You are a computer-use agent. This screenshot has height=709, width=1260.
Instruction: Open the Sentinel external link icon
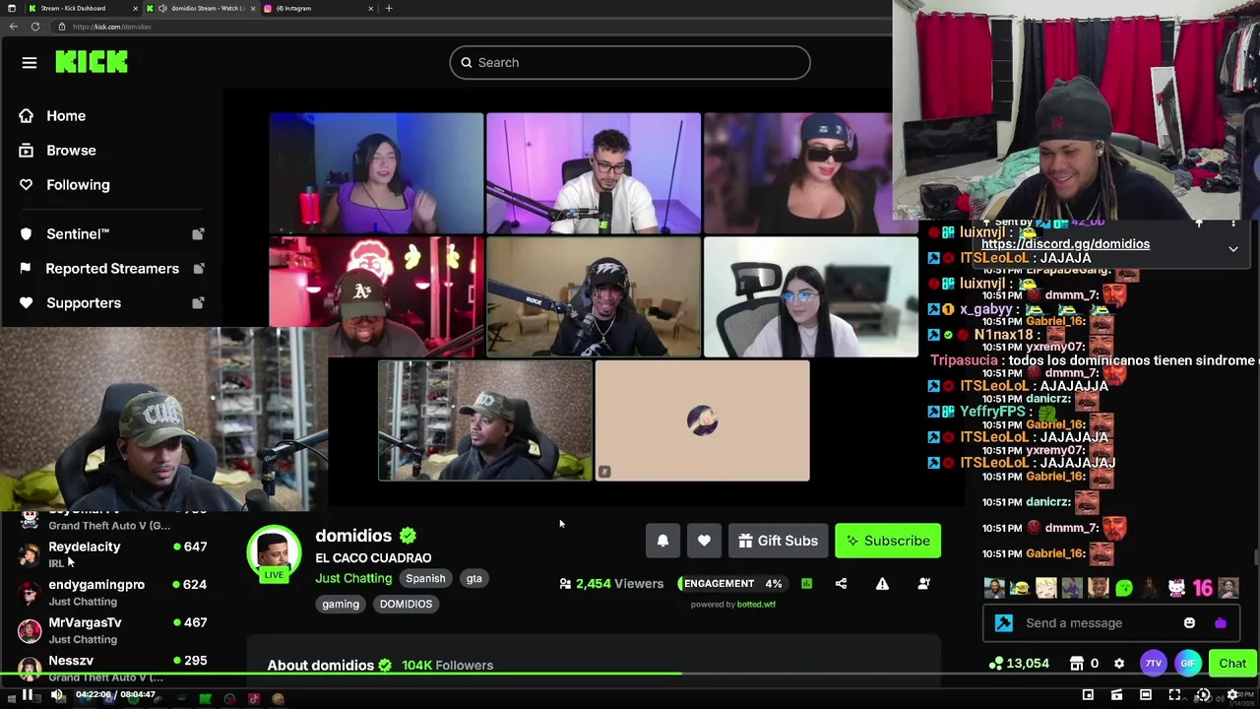point(198,234)
